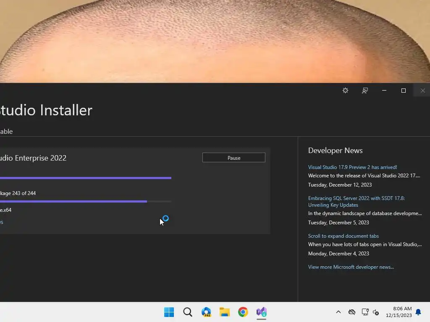Show hidden system tray icons
430x322 pixels.
(338, 312)
